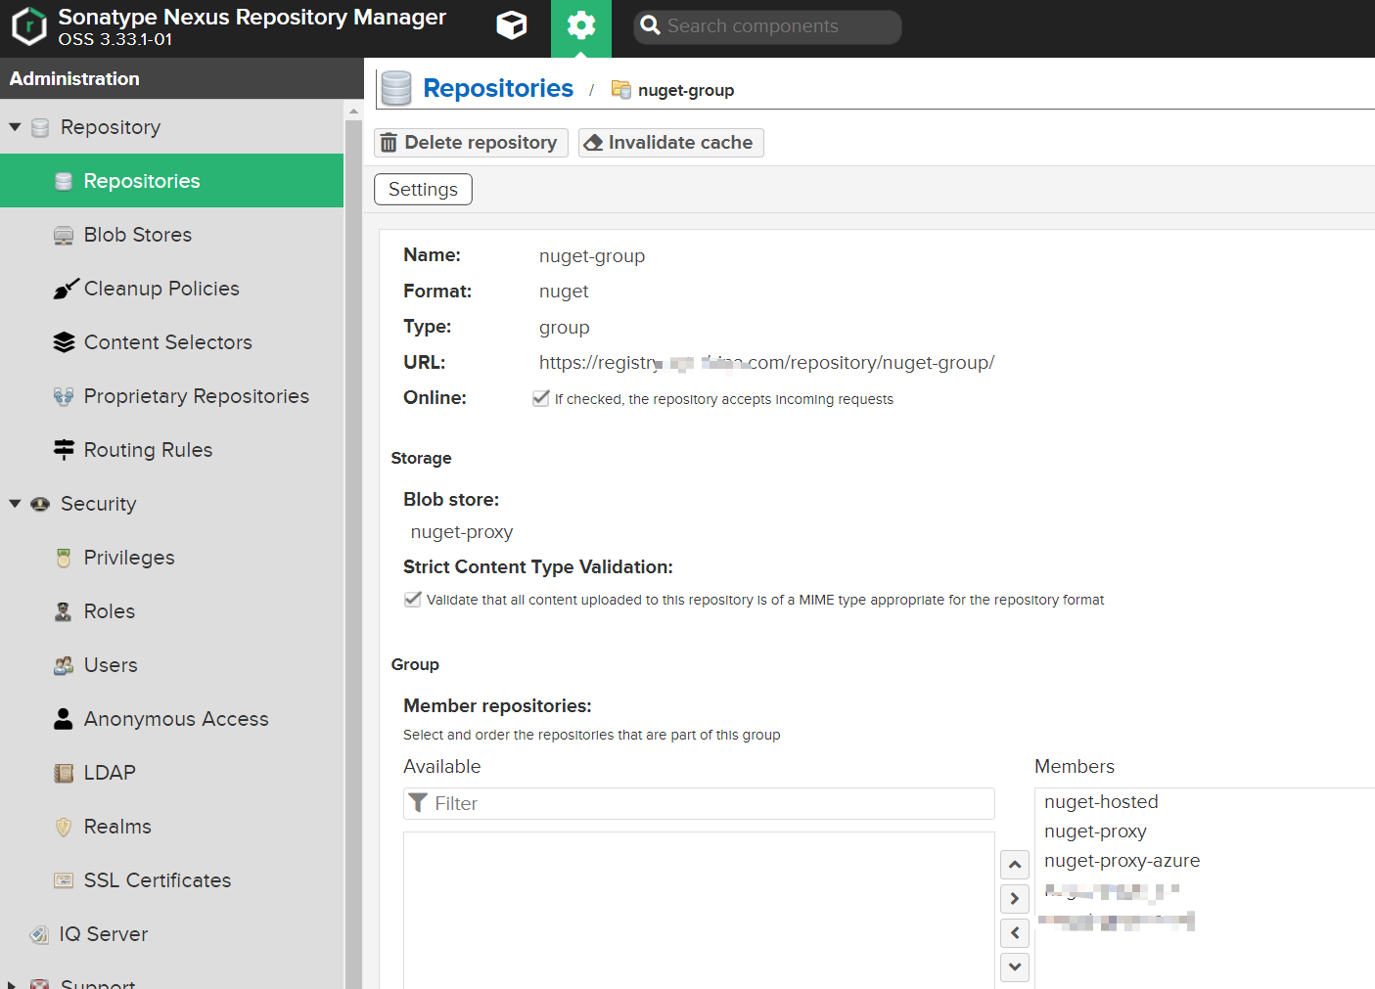Click the Sonatype Nexus logo icon

tap(29, 26)
